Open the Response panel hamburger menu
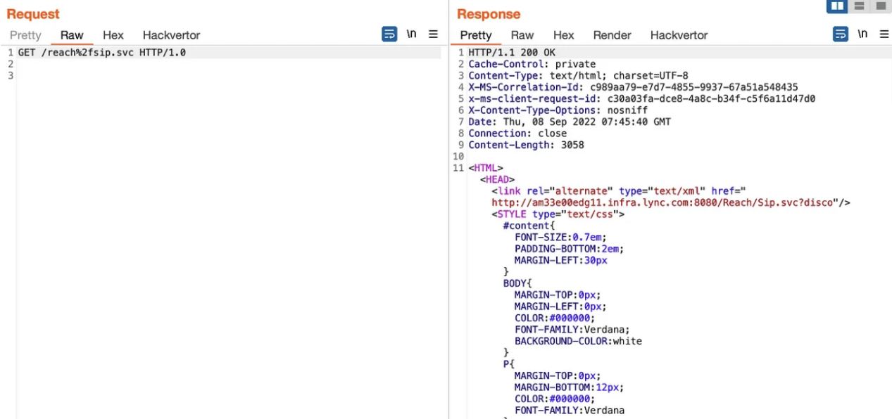The image size is (892, 419). (x=884, y=34)
